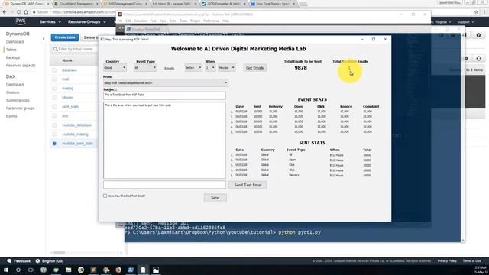Click the refresh icon in DynamoDB panel

point(479,58)
